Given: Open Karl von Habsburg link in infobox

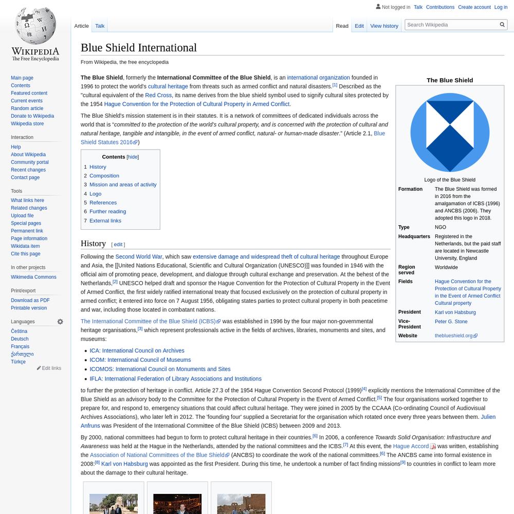Looking at the screenshot, I should (455, 313).
